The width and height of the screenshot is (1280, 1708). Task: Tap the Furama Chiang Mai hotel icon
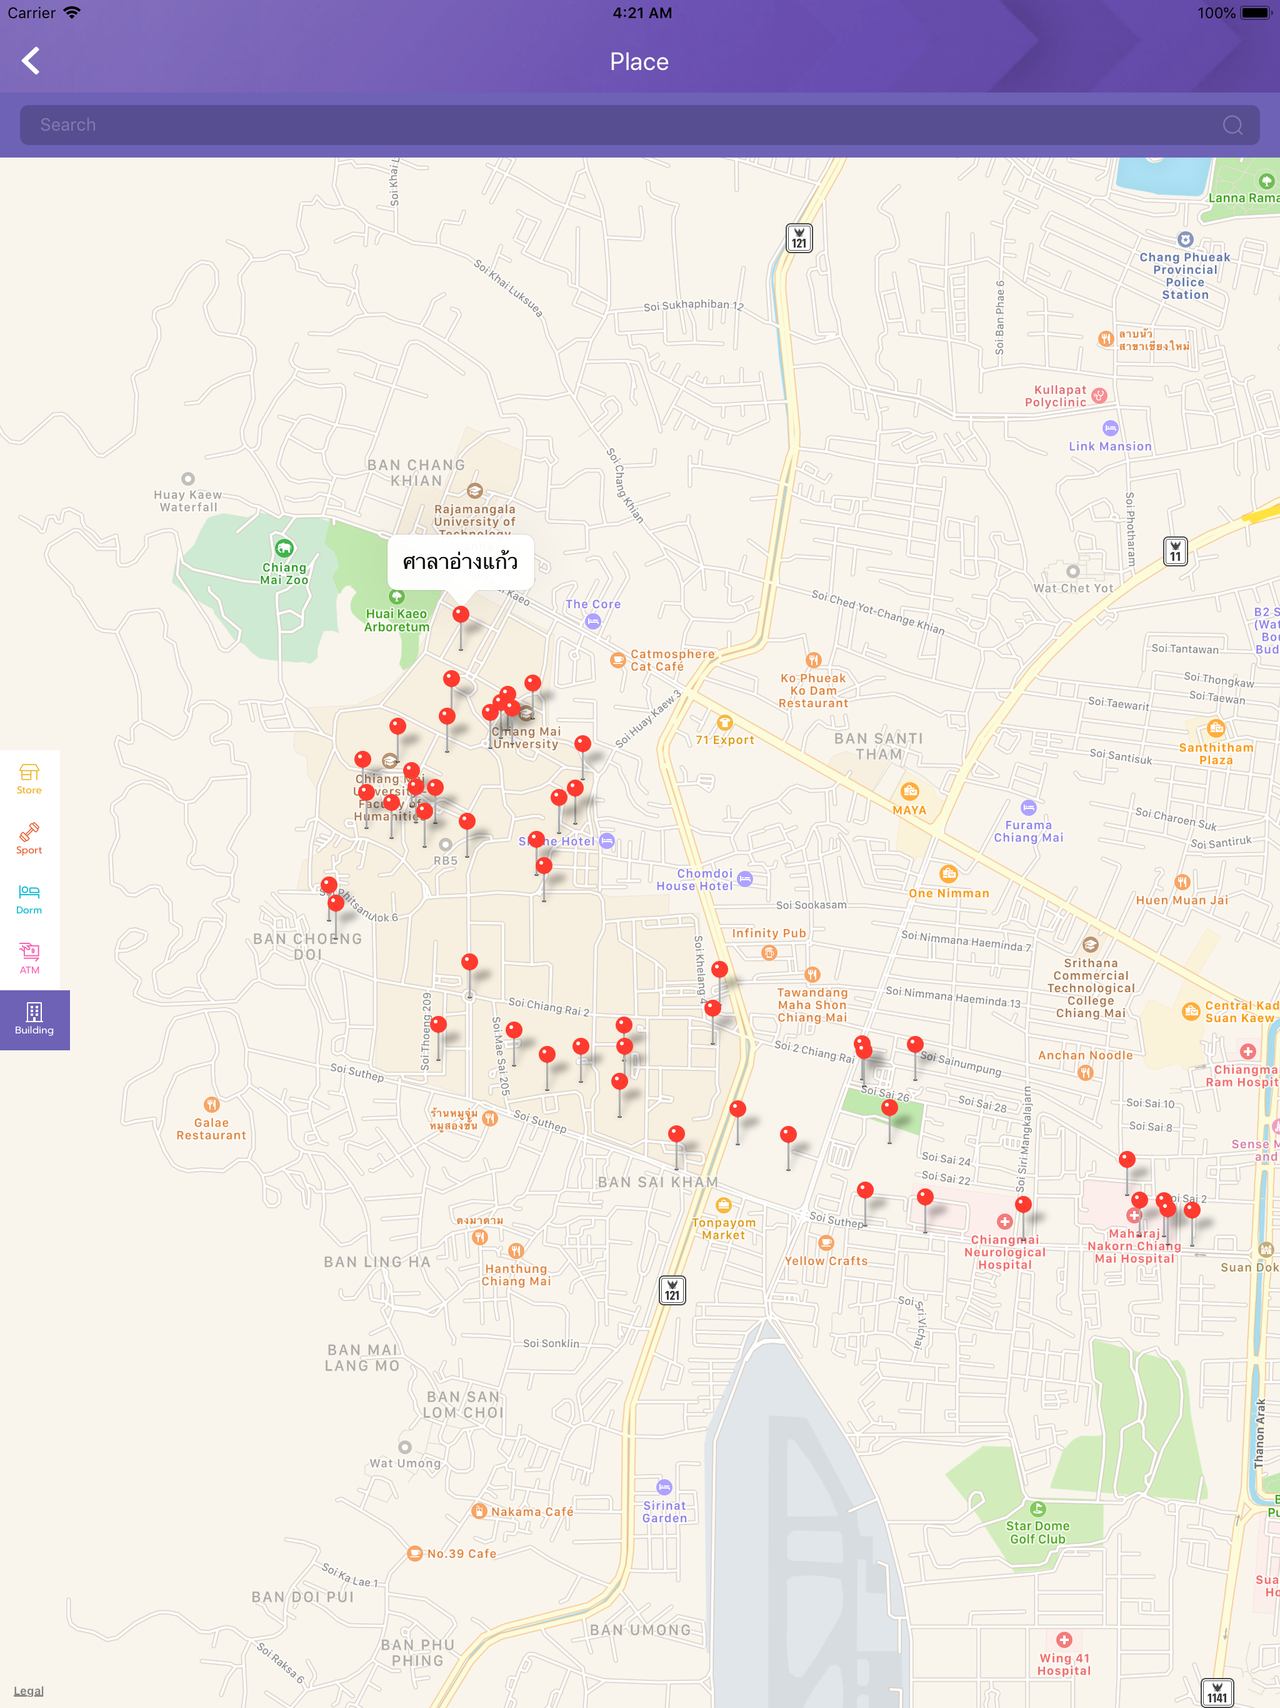pyautogui.click(x=1028, y=808)
